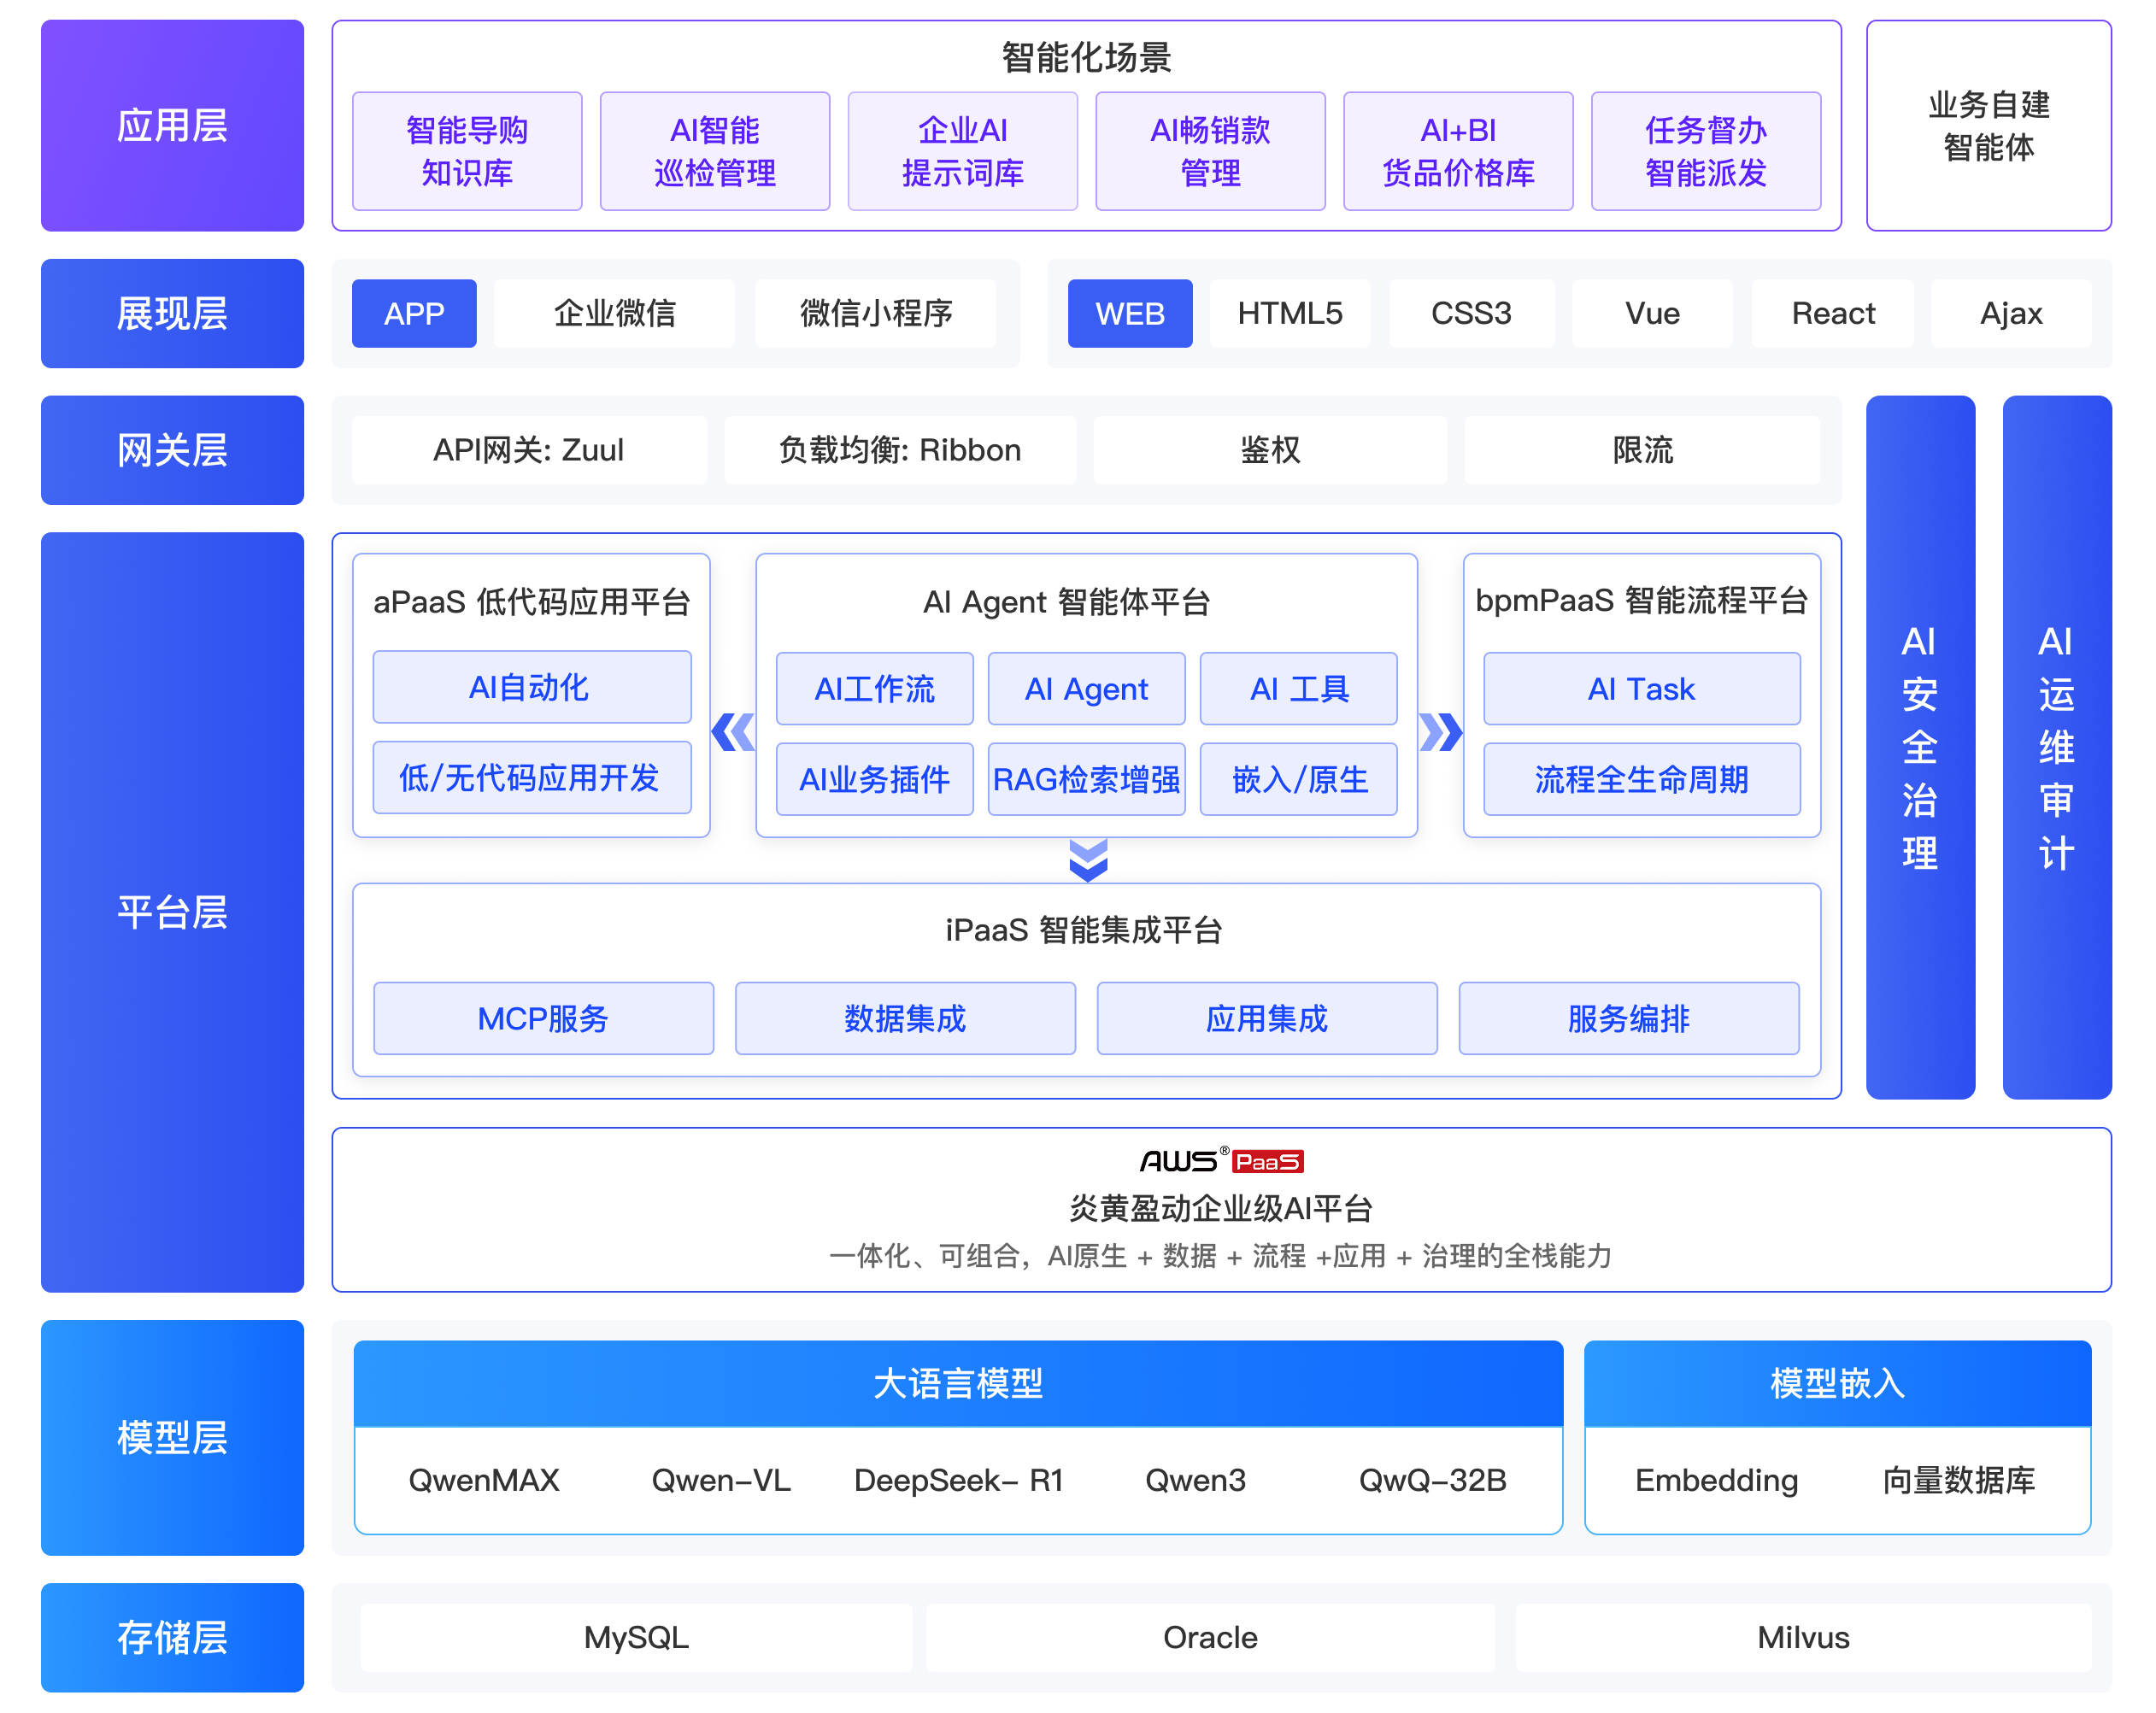Image resolution: width=2156 pixels, height=1713 pixels.
Task: Click the downward double-chevron arrow icon
Action: (x=1088, y=860)
